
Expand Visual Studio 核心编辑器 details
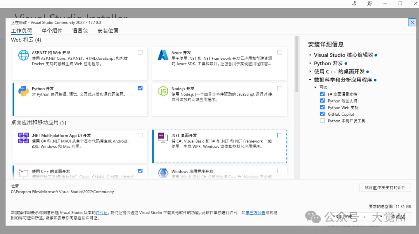[x=310, y=55]
